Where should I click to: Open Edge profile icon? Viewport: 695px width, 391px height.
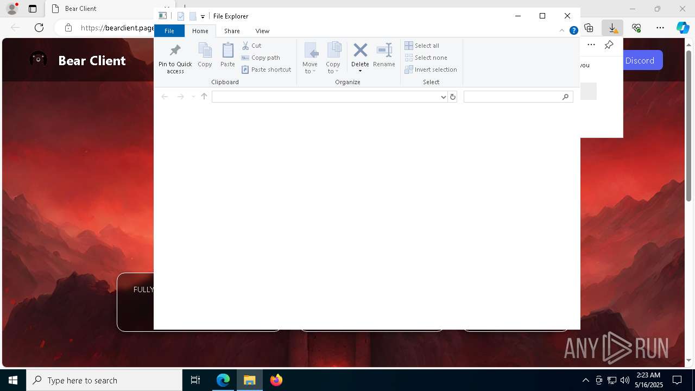[x=12, y=9]
